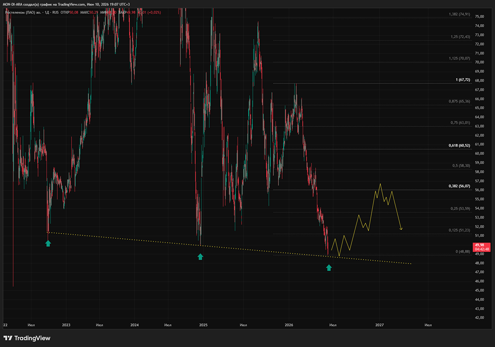
Task: Click the chart title 'Ростелеком (ПАО) ао.'
Action: pos(23,12)
